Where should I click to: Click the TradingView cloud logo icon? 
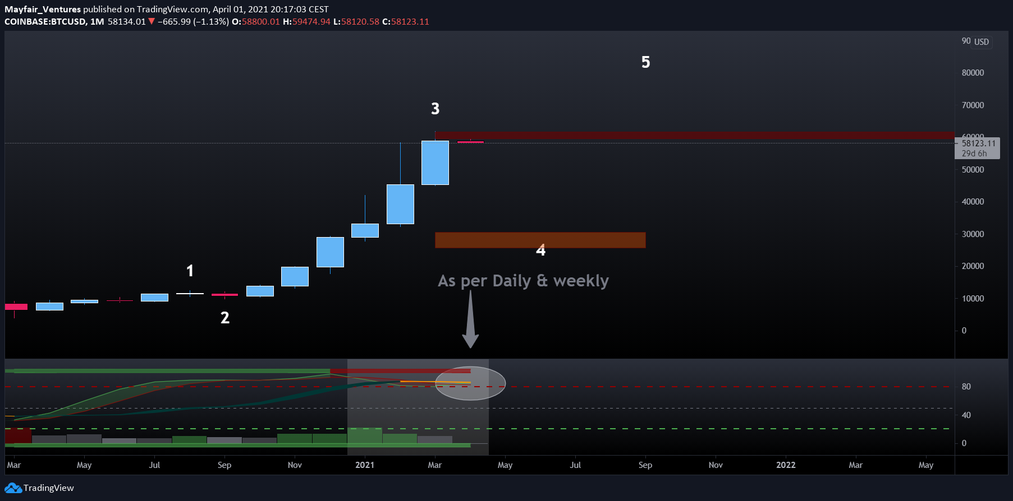(13, 488)
